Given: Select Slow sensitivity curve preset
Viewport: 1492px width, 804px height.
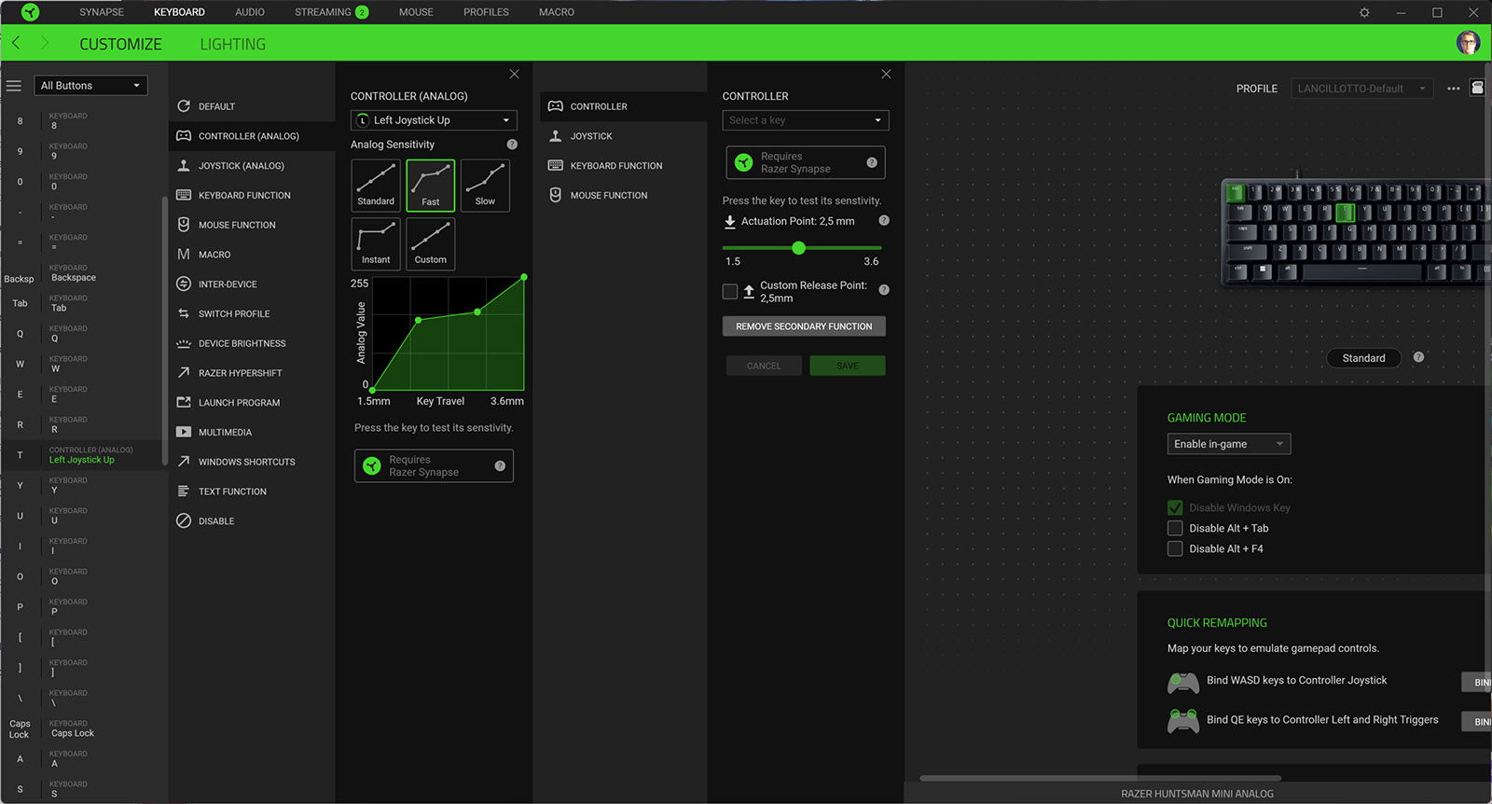Looking at the screenshot, I should coord(485,185).
